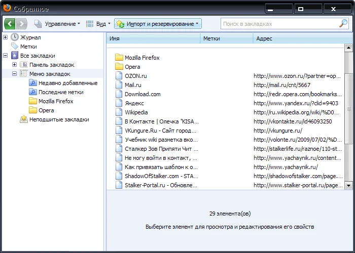The height and width of the screenshot is (253, 355).
Task: Open the Управление dropdown menu
Action: [57, 24]
